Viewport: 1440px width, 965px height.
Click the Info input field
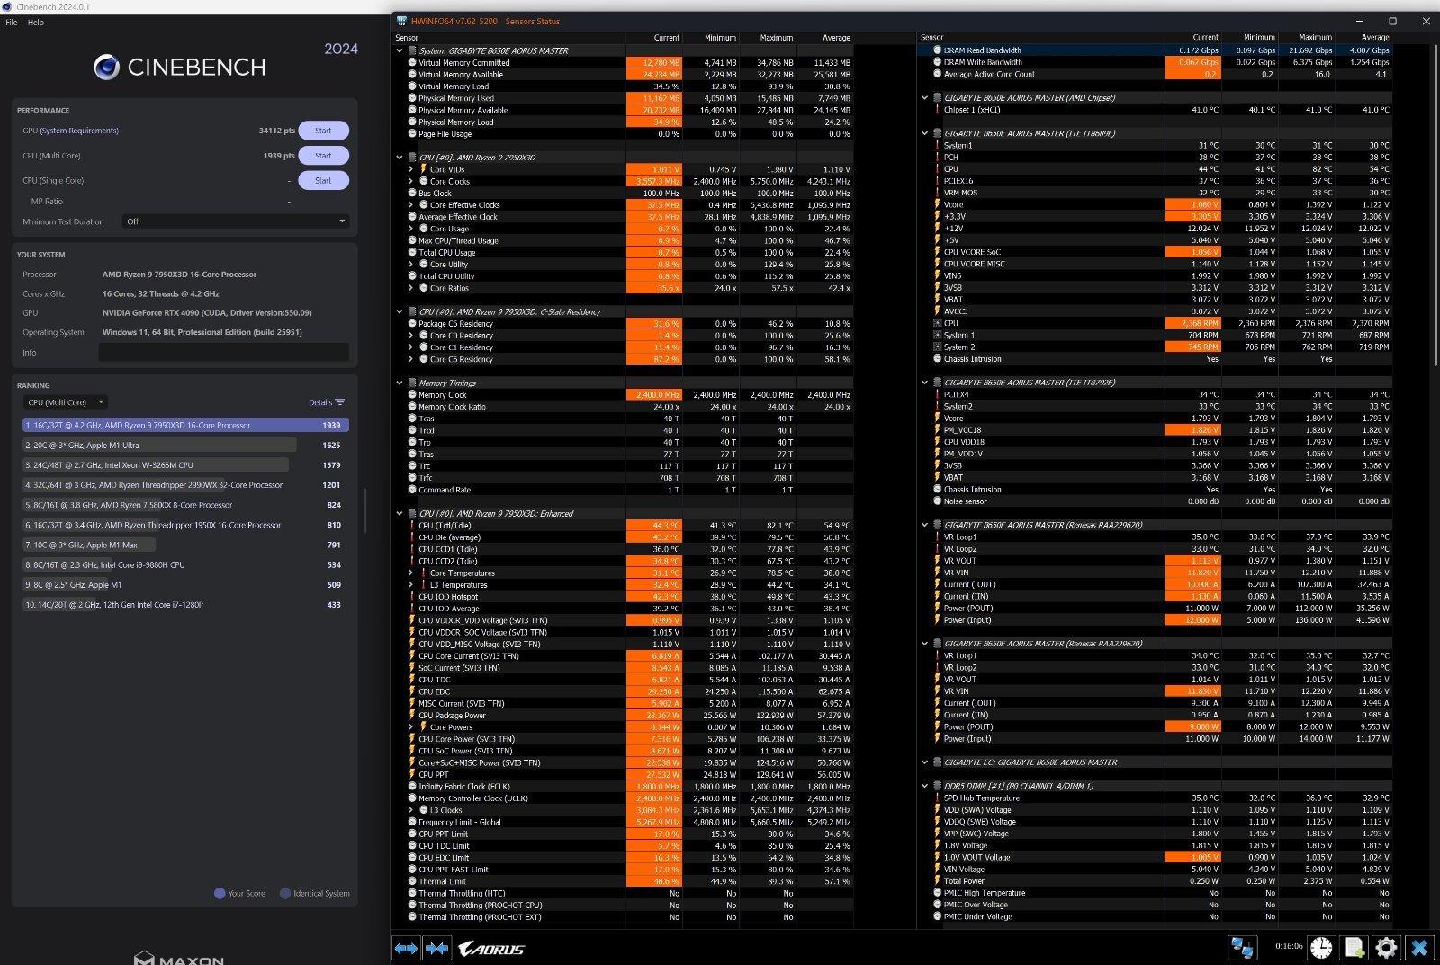[x=223, y=353]
